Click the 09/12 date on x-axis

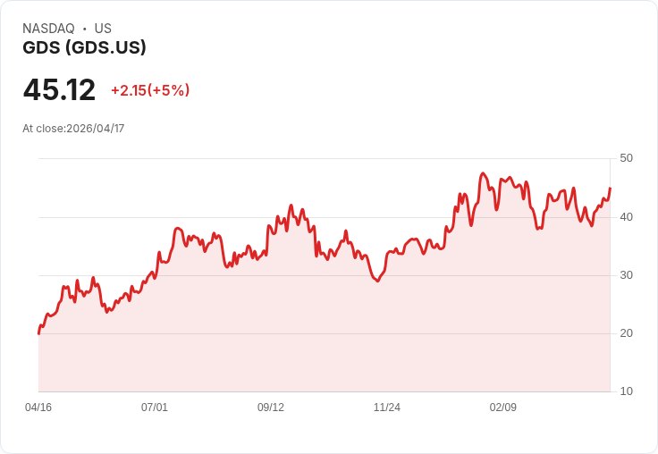point(271,408)
